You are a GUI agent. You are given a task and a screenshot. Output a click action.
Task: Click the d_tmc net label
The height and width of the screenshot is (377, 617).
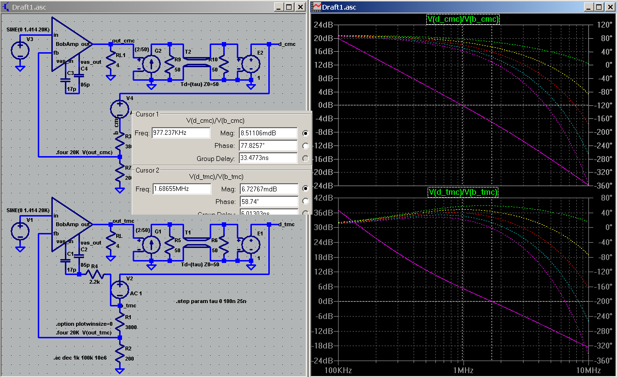click(x=287, y=224)
